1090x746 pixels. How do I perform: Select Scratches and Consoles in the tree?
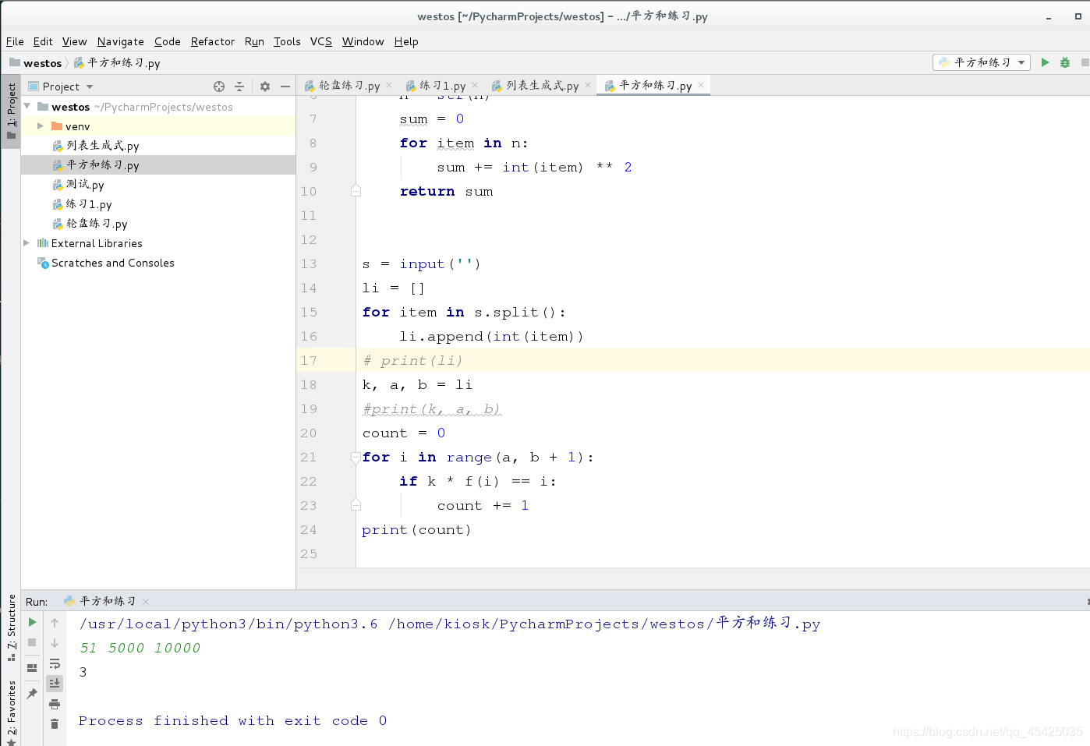coord(113,263)
